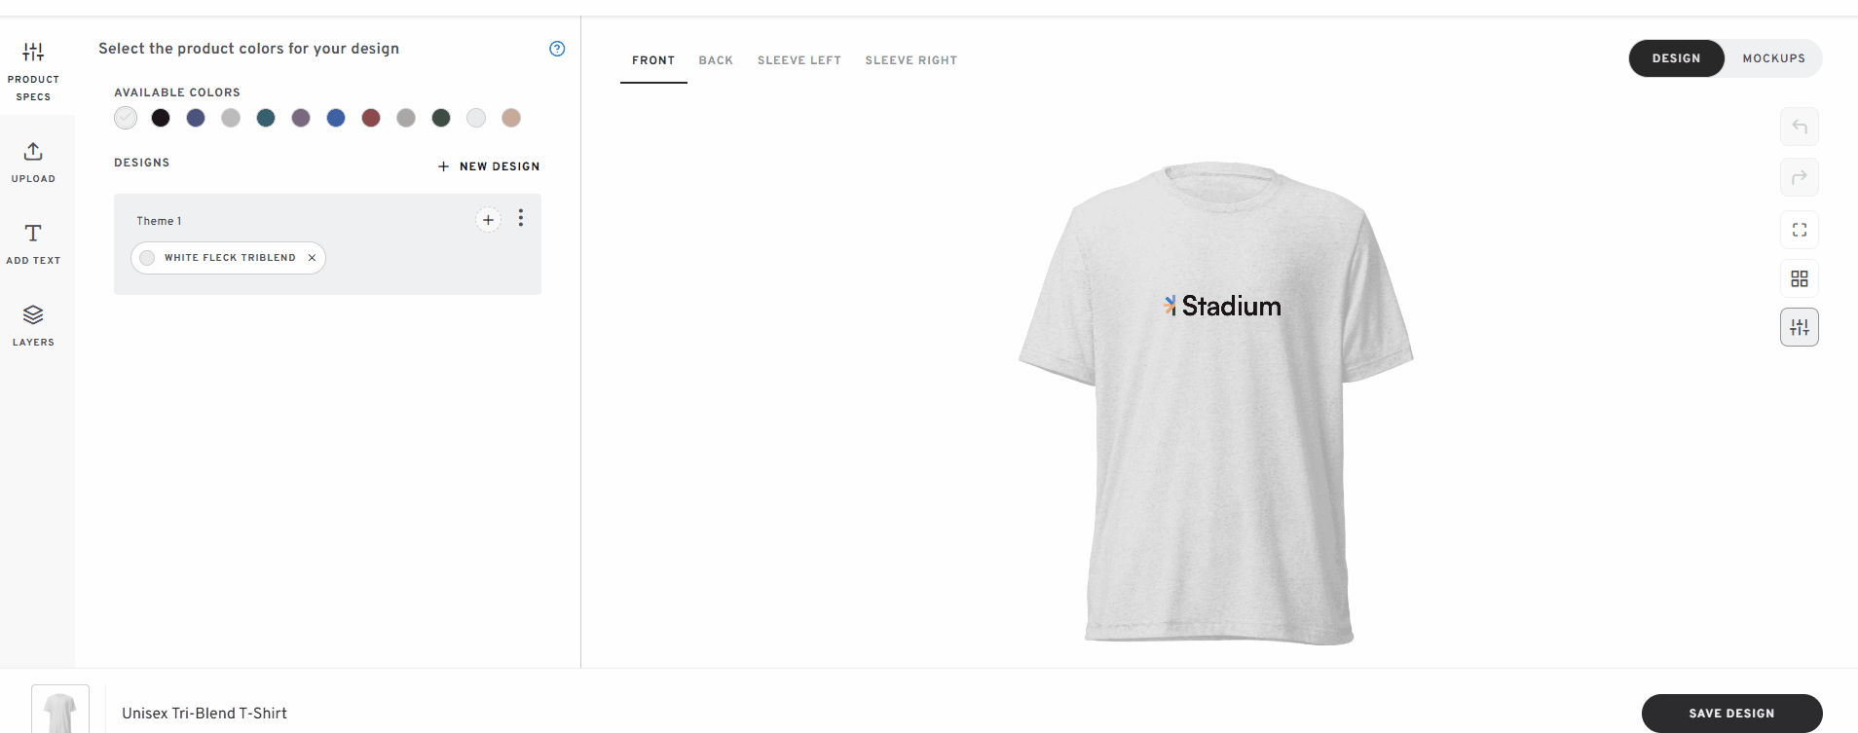Switch to Mockups view

pos(1773,58)
